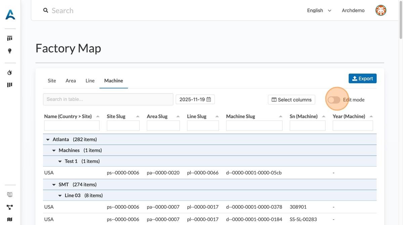Click the Export button
Viewport: 403px width, 225px height.
coord(362,79)
